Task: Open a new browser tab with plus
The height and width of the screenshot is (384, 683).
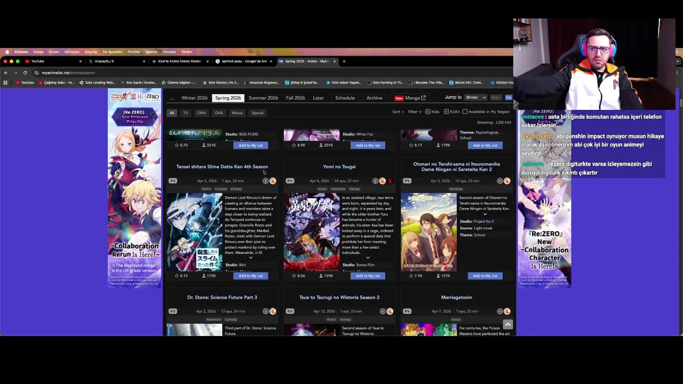Action: point(344,61)
